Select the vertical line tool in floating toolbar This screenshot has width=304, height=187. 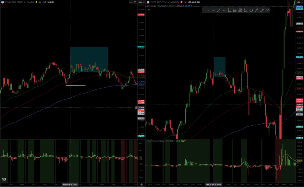pyautogui.click(x=208, y=10)
